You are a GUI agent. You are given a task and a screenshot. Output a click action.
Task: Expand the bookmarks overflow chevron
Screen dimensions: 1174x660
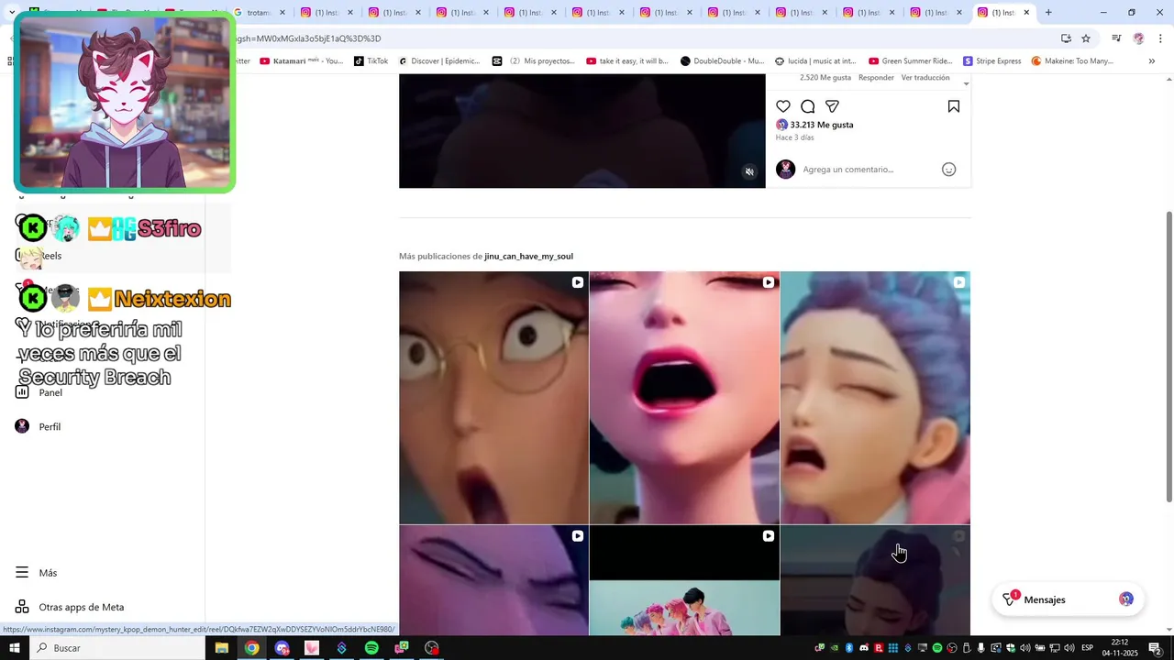click(1152, 61)
